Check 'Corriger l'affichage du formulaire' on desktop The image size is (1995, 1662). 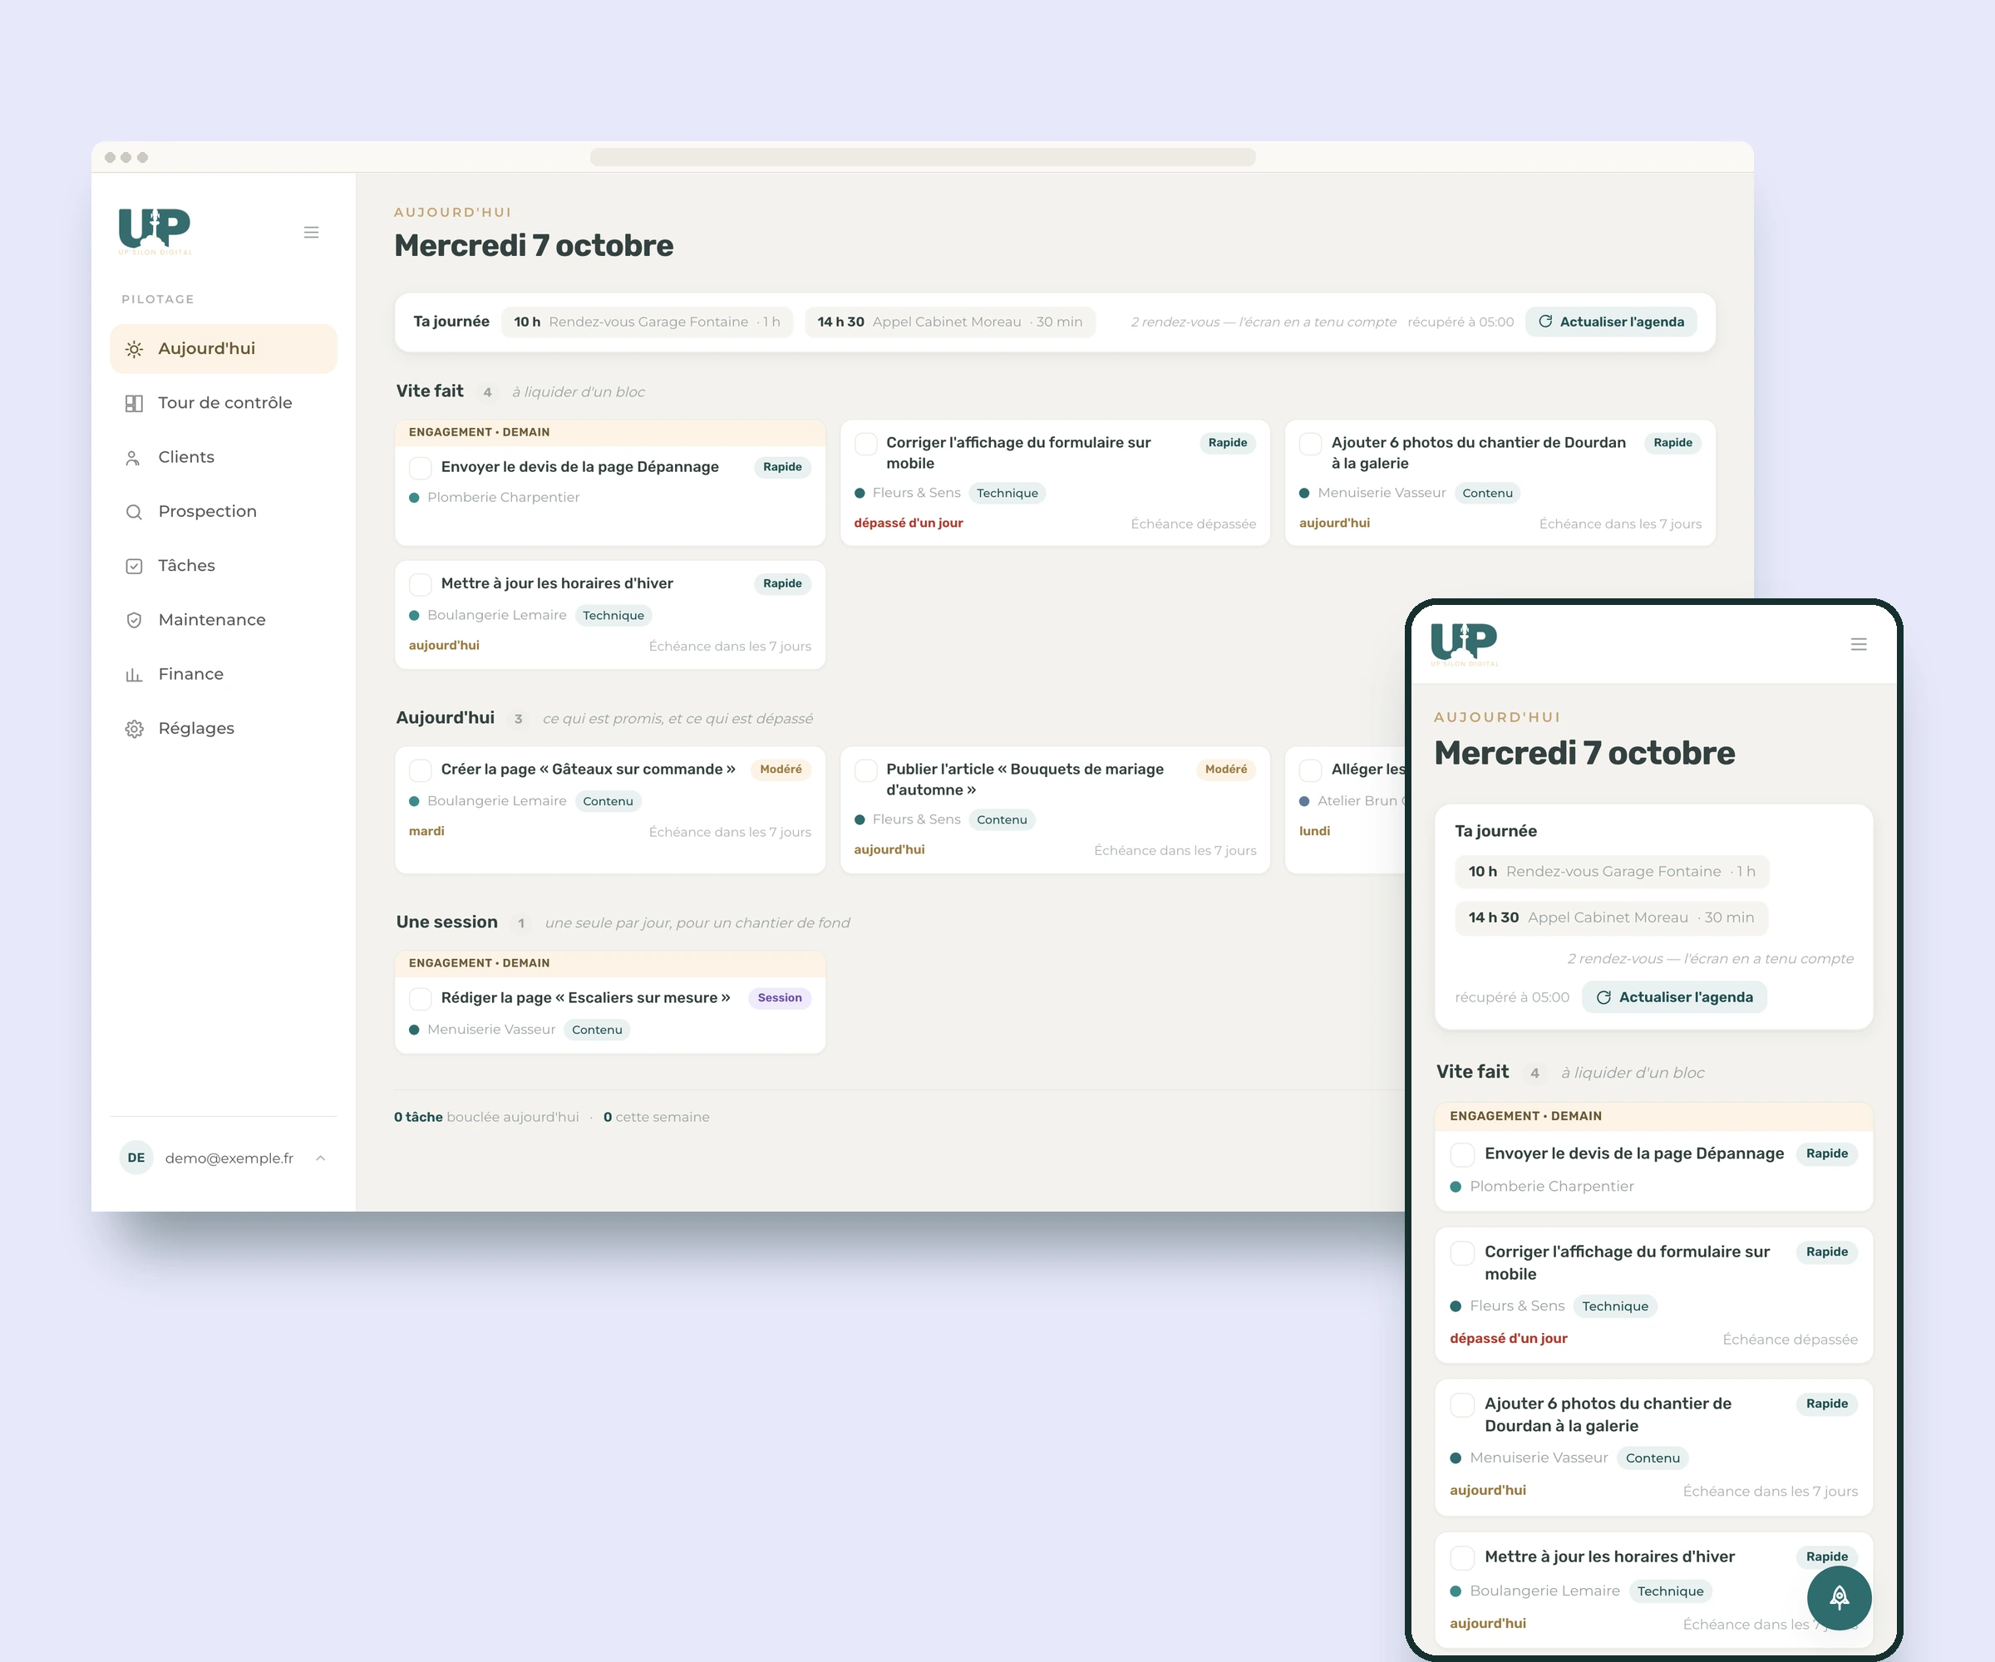tap(865, 444)
